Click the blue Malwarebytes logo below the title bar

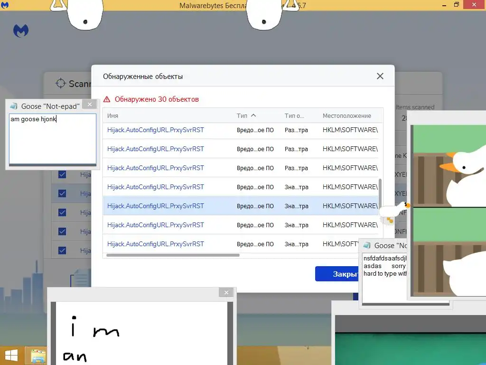click(x=21, y=31)
